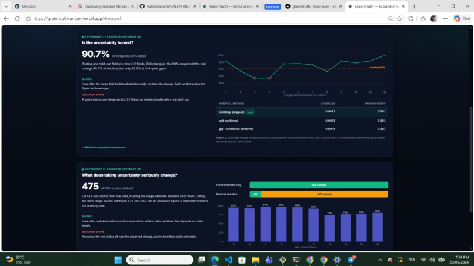Click the address bar URL
The width and height of the screenshot is (474, 266).
(x=78, y=18)
